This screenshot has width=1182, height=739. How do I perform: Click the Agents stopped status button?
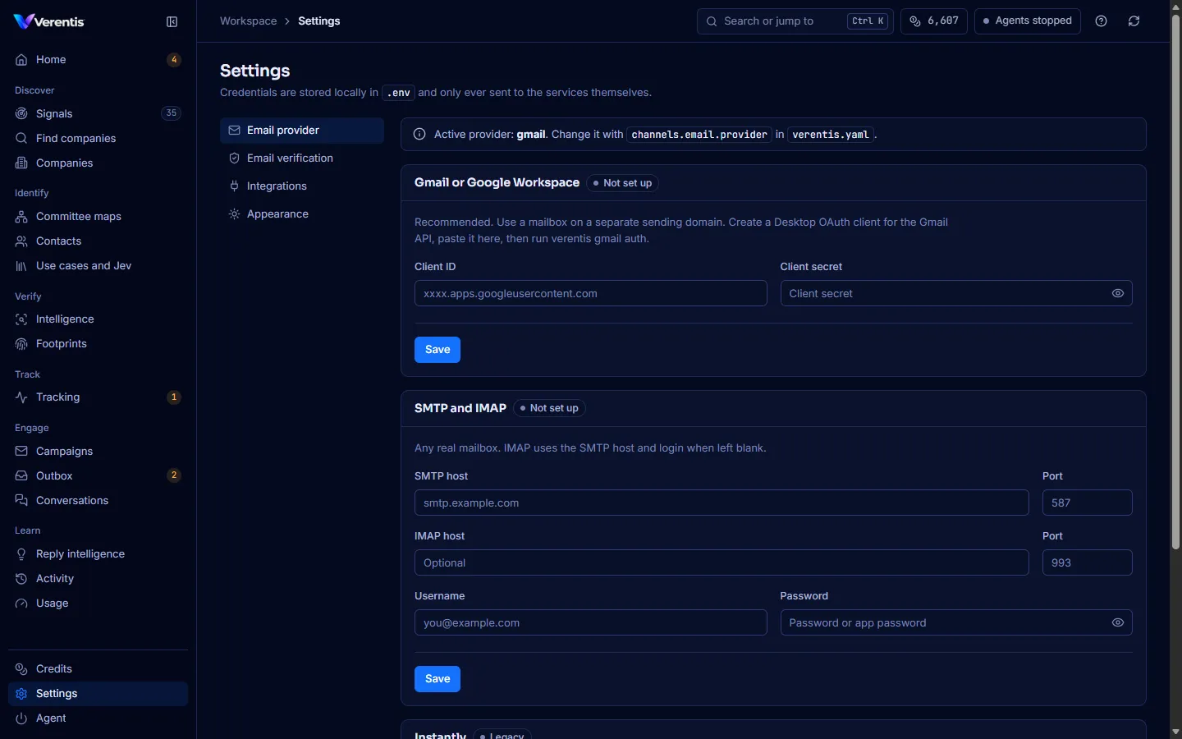pyautogui.click(x=1028, y=21)
